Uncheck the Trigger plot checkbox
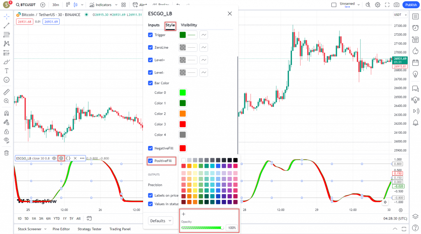This screenshot has width=421, height=234. (150, 35)
